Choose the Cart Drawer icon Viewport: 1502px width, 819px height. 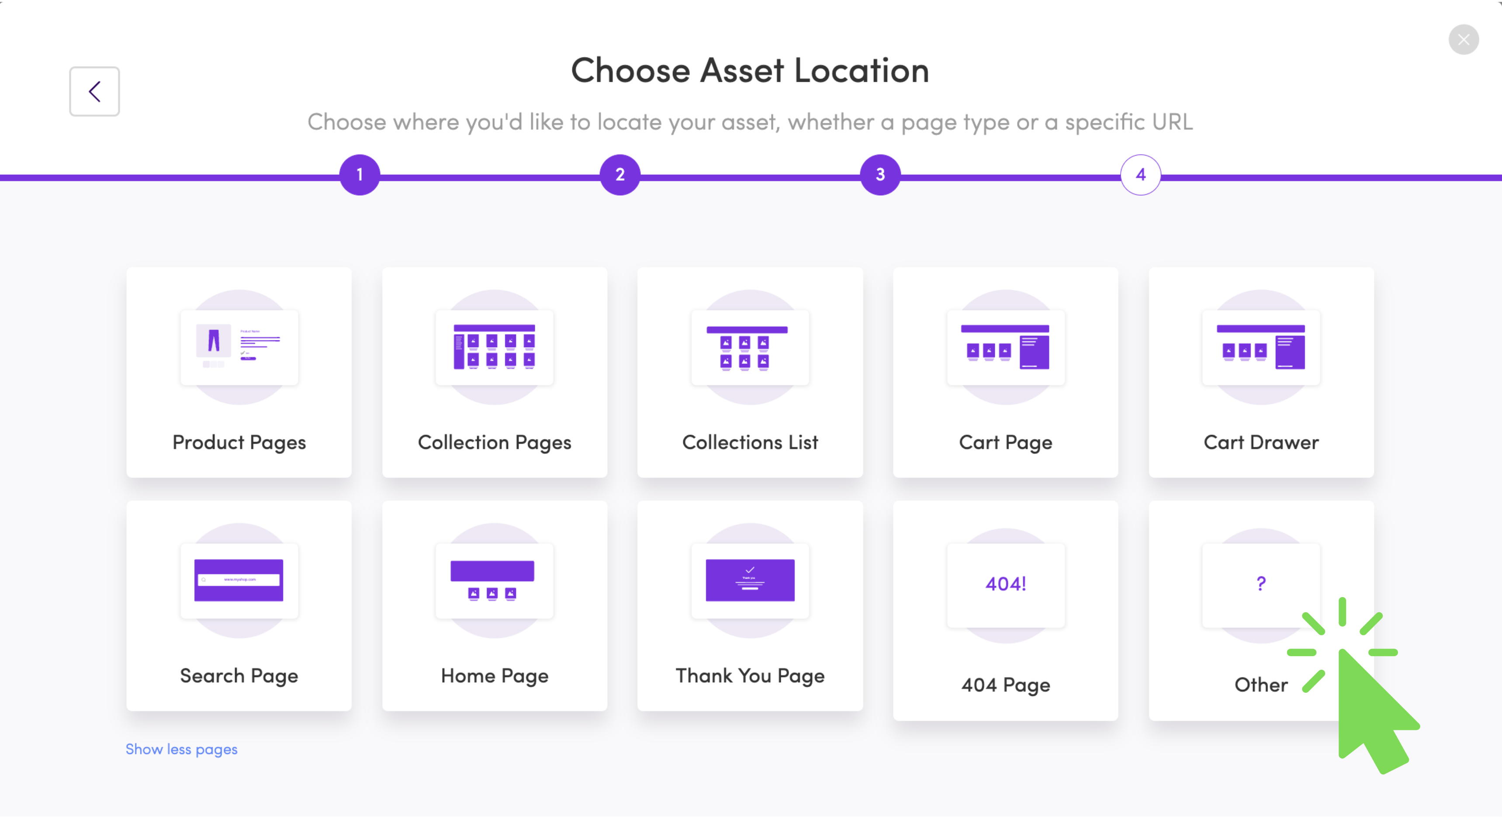pyautogui.click(x=1260, y=347)
